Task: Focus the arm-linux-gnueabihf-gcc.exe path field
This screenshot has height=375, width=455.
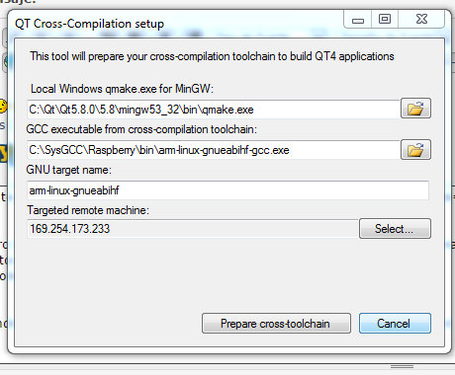Action: click(x=213, y=150)
